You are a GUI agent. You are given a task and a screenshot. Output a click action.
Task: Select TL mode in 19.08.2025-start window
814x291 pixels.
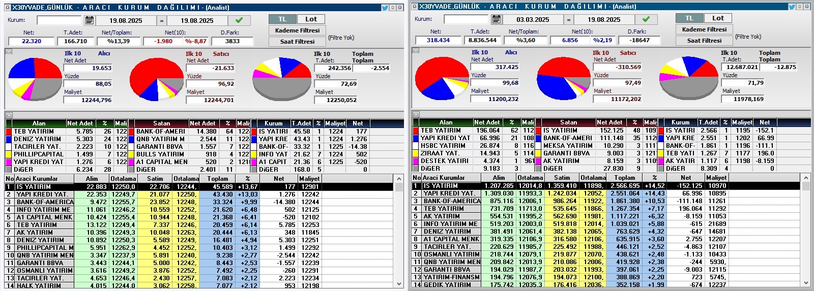(282, 19)
